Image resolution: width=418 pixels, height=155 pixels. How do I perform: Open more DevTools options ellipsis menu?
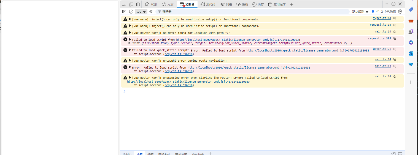click(386, 4)
